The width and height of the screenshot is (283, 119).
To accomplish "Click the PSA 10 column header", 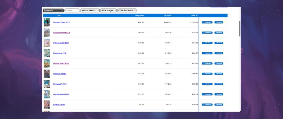I will 195,15.
